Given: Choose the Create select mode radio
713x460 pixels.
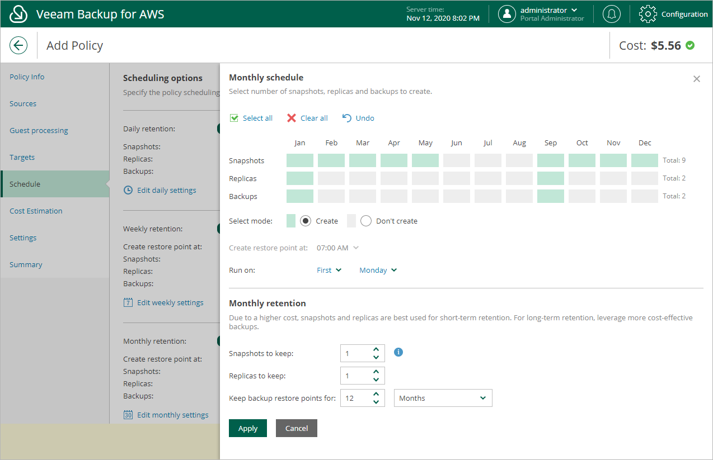Looking at the screenshot, I should pos(306,221).
